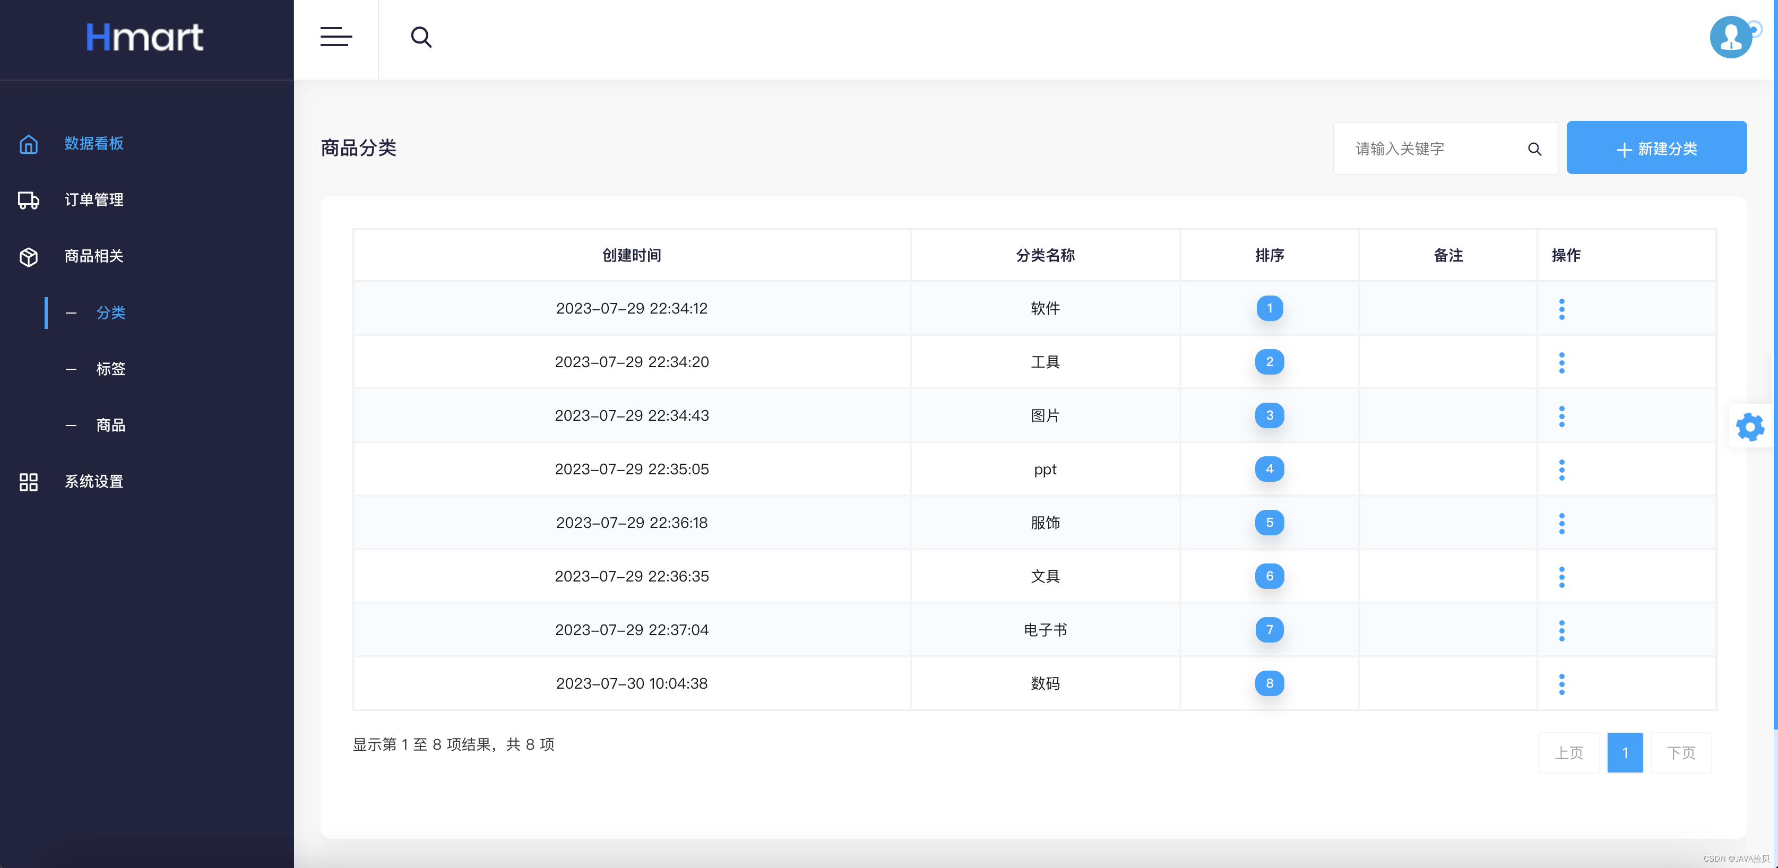Click order badge 3 for 图片
The width and height of the screenshot is (1778, 868).
click(x=1270, y=415)
